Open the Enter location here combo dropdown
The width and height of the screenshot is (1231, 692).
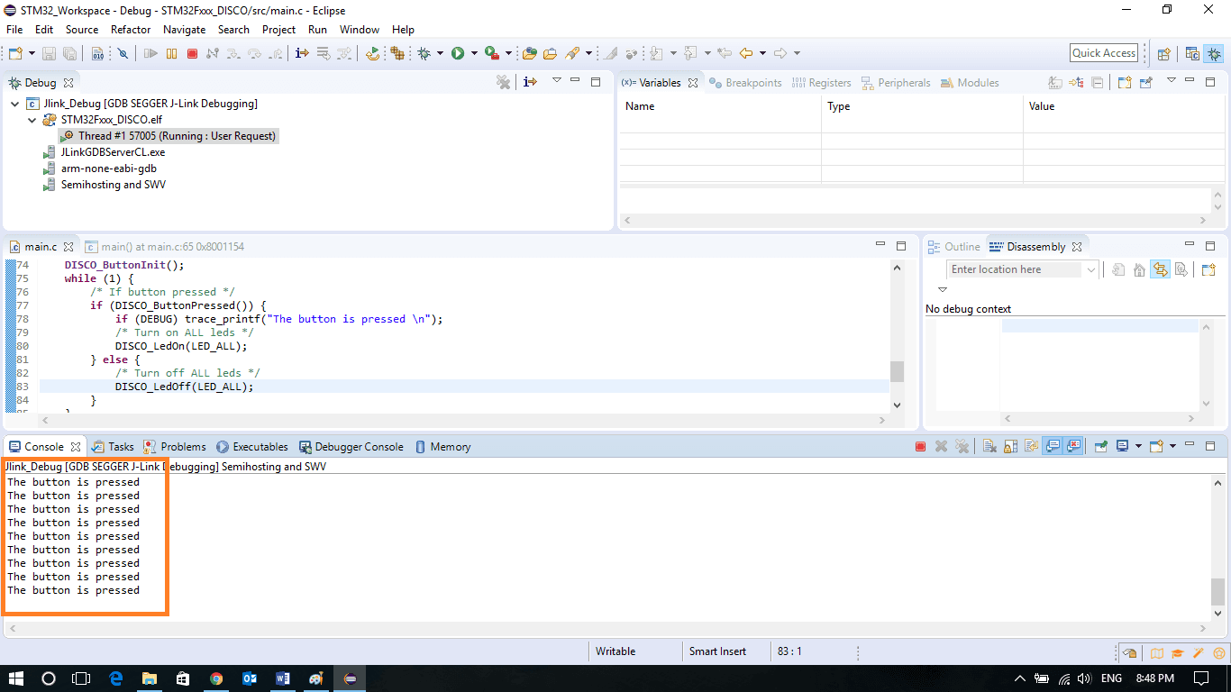click(1090, 269)
